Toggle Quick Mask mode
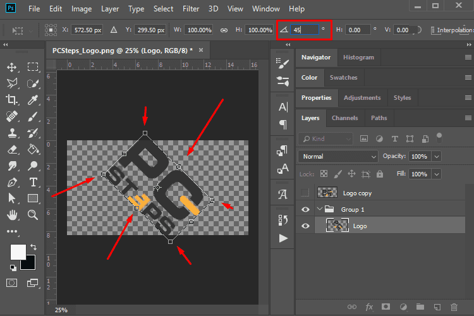 point(12,283)
